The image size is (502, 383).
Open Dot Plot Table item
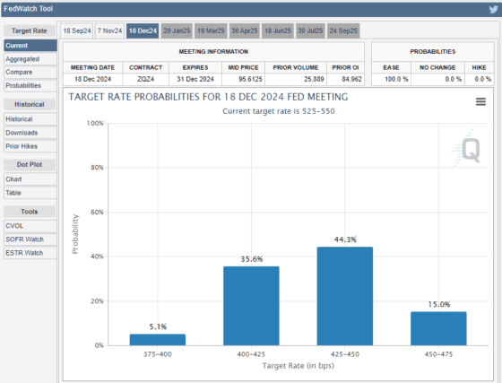pos(30,193)
